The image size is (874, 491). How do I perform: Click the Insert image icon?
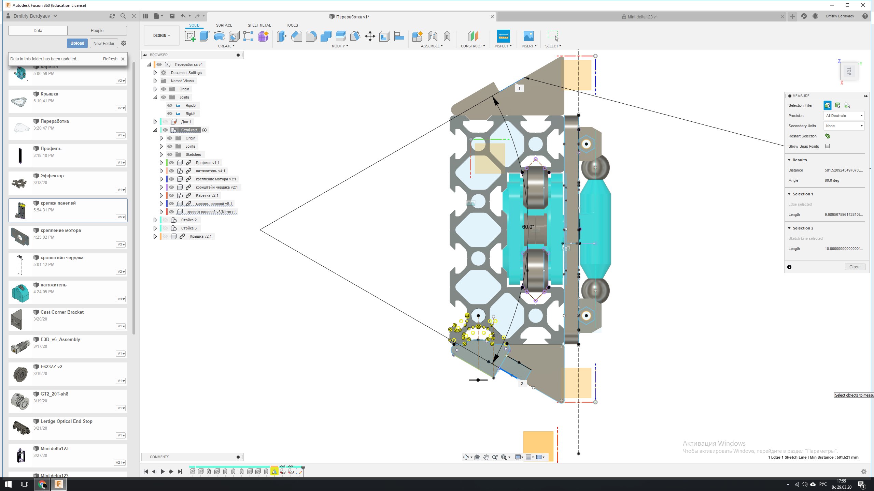coord(528,36)
